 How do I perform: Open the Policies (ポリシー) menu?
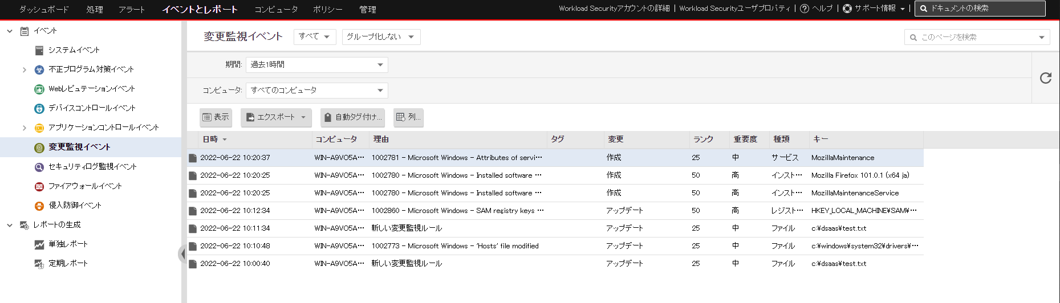tap(328, 9)
